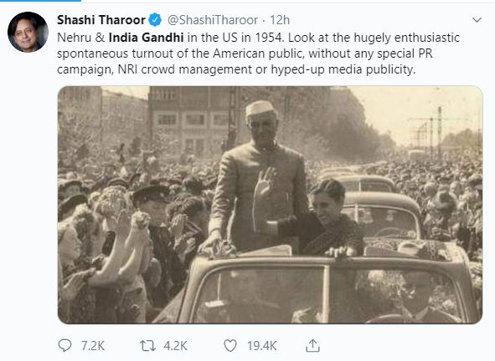
Task: Click the blue verified badge
Action: click(155, 20)
